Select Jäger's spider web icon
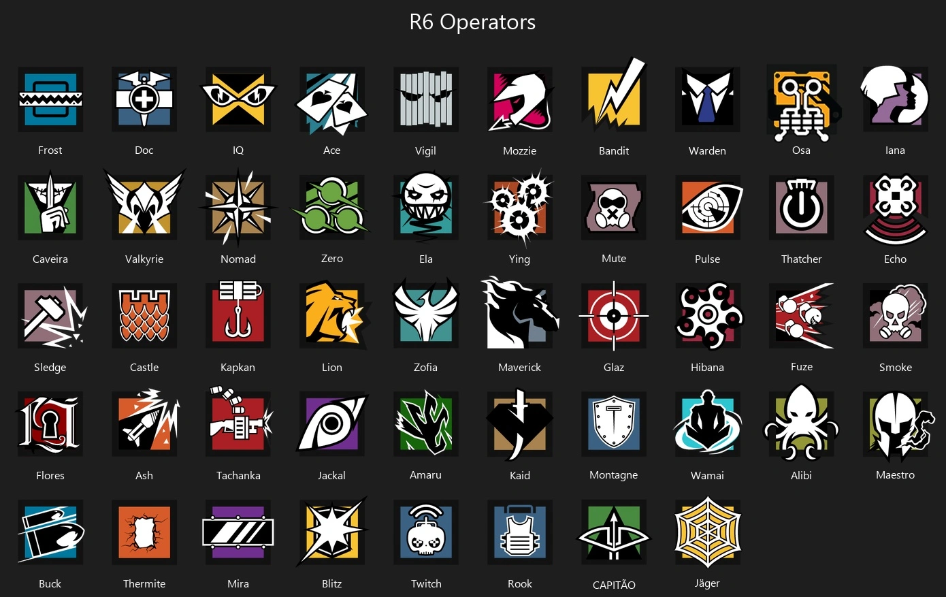The image size is (946, 597). [x=708, y=532]
